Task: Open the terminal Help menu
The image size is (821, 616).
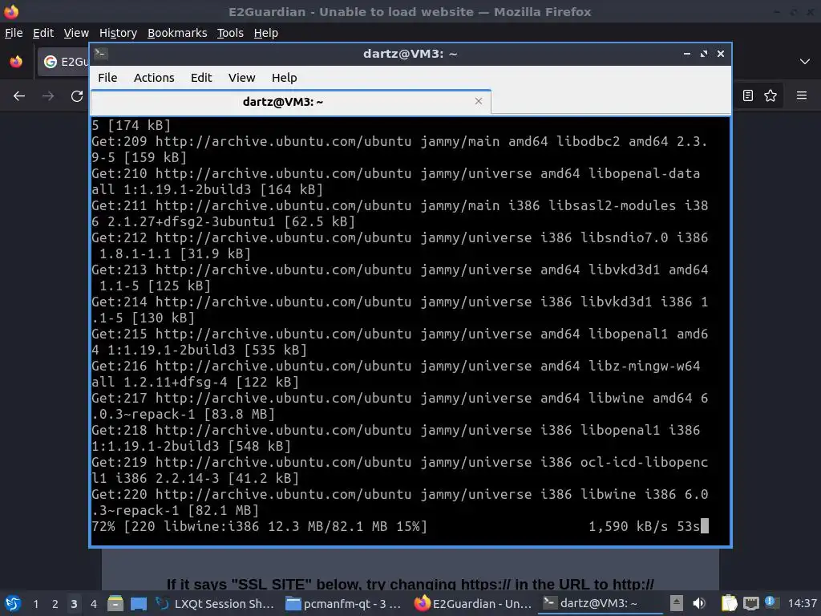Action: pyautogui.click(x=285, y=78)
